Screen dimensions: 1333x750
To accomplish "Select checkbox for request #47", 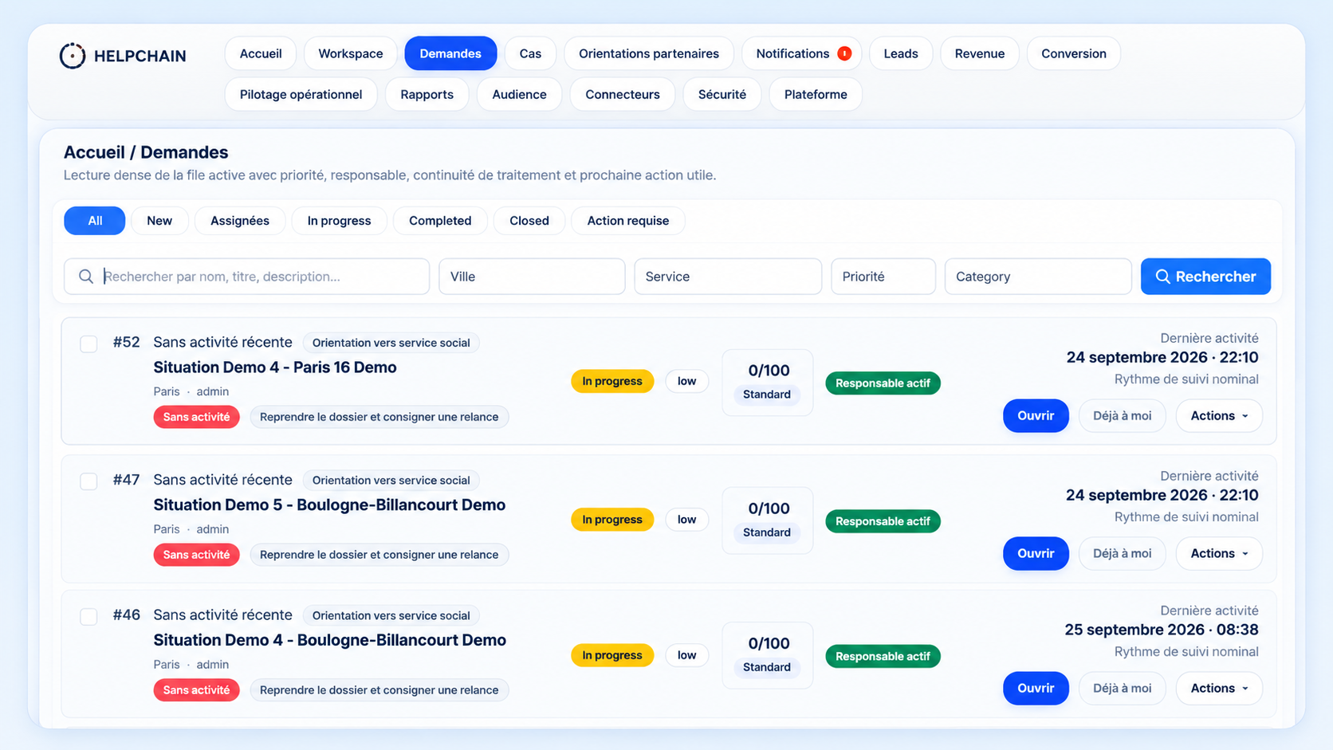I will point(88,481).
